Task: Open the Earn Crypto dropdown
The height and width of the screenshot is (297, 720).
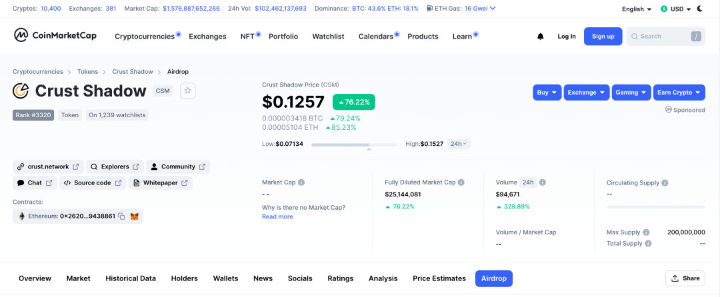Action: pyautogui.click(x=679, y=92)
